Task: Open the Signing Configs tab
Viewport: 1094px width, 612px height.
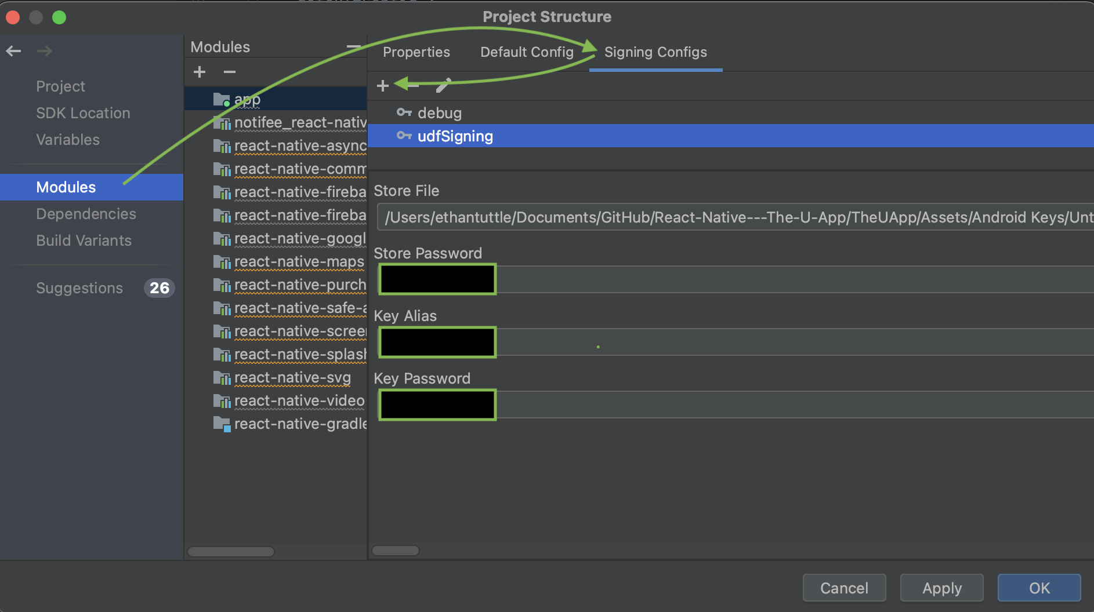Action: pos(655,52)
